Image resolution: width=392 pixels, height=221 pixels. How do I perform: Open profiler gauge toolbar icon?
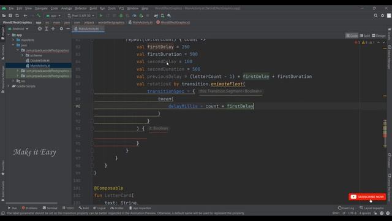pos(135,15)
